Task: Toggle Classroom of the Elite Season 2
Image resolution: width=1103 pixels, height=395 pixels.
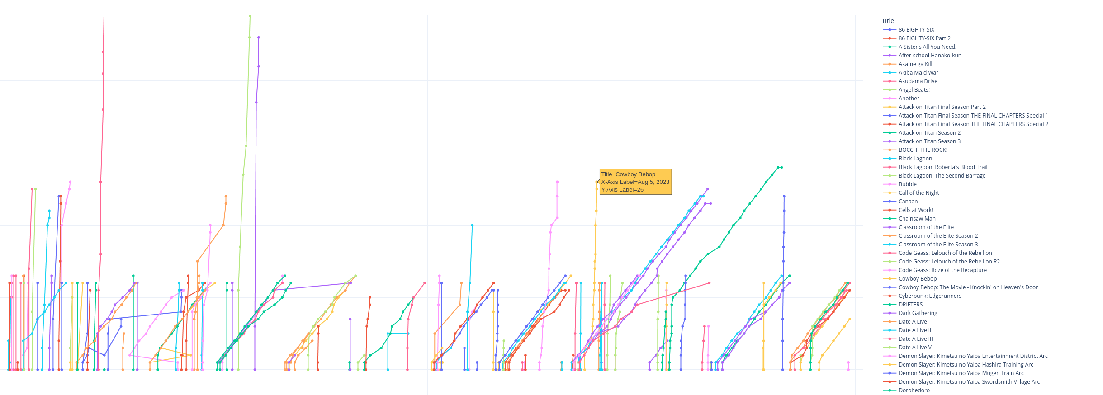Action: pyautogui.click(x=930, y=236)
